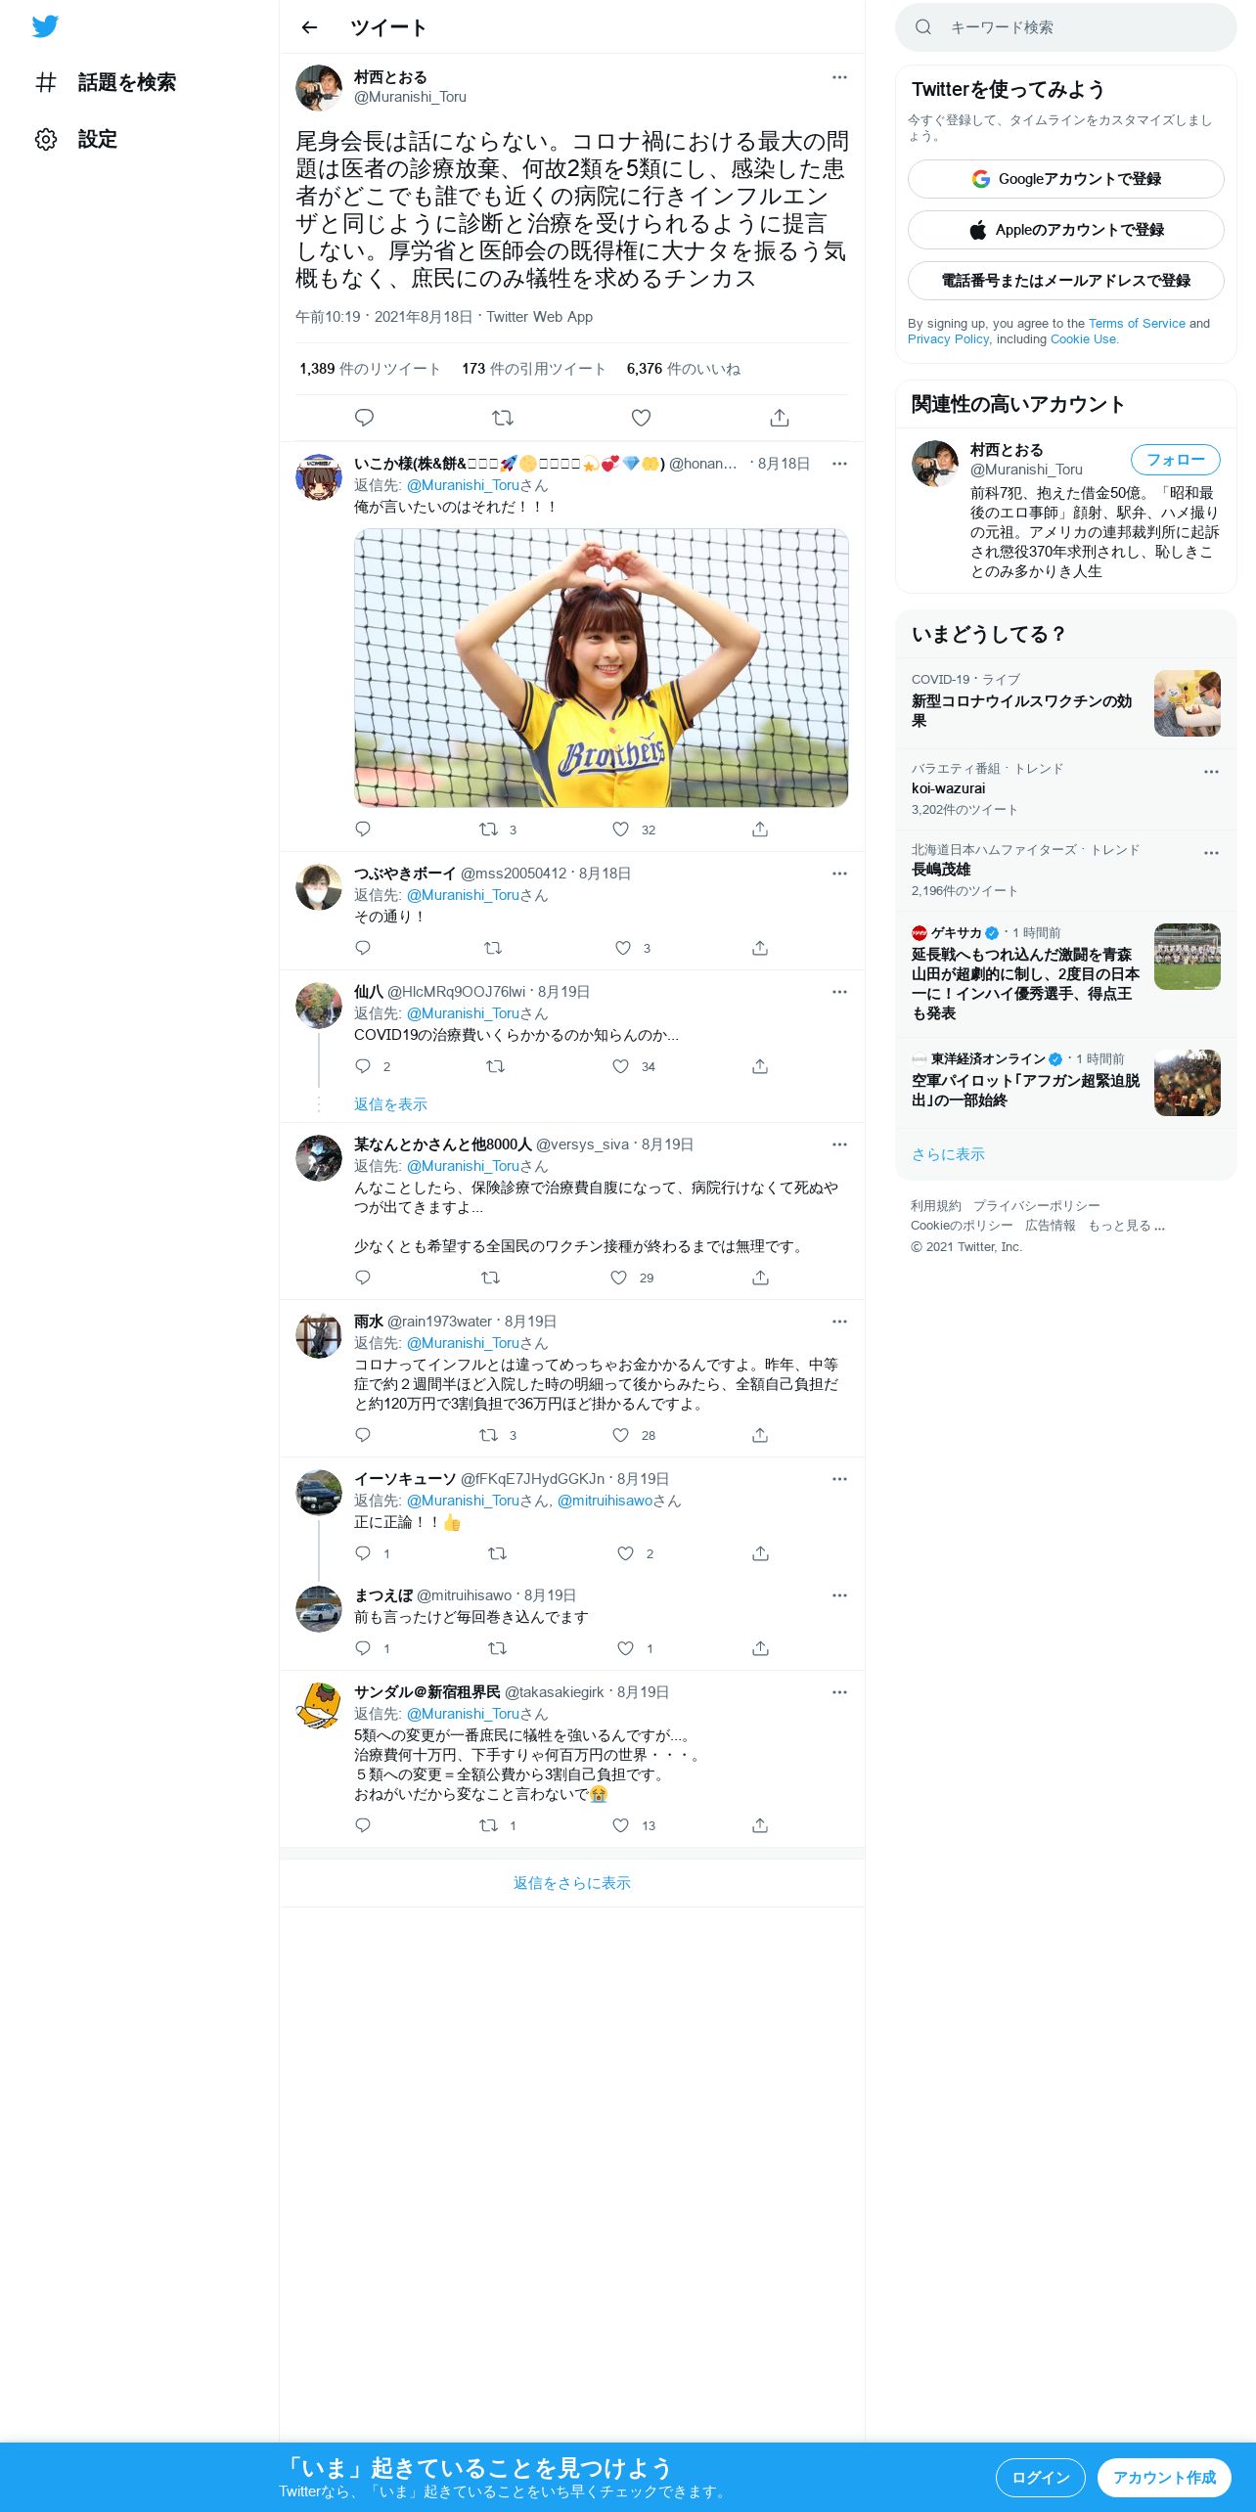This screenshot has width=1256, height=2512.
Task: Like 雨水's reply with 28 likes
Action: tap(620, 1435)
